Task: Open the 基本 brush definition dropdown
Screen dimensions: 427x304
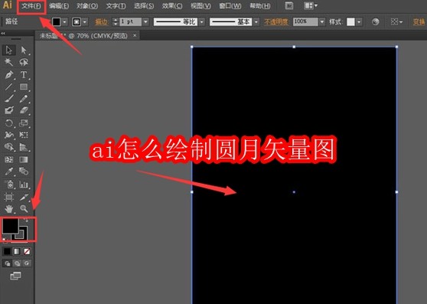Action: pyautogui.click(x=256, y=21)
